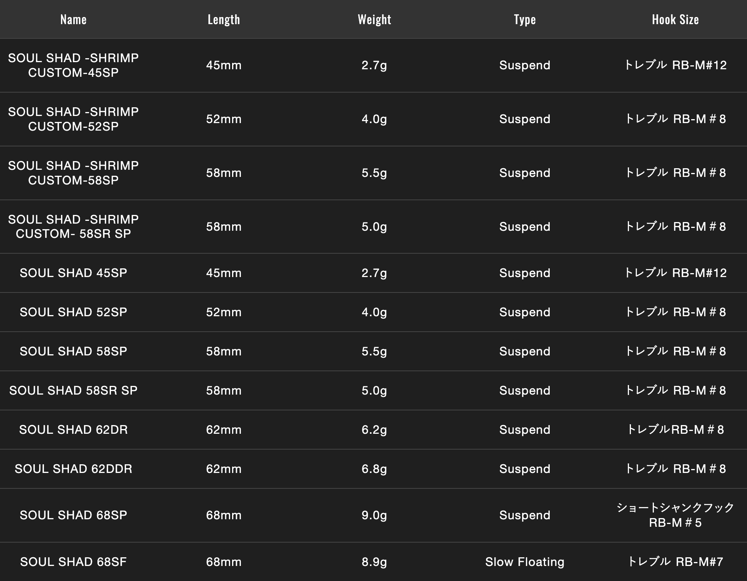
Task: Click the SOUL SHAD 58SP name cell
Action: [x=73, y=351]
